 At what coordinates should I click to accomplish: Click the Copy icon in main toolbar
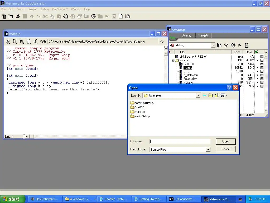click(x=52, y=16)
